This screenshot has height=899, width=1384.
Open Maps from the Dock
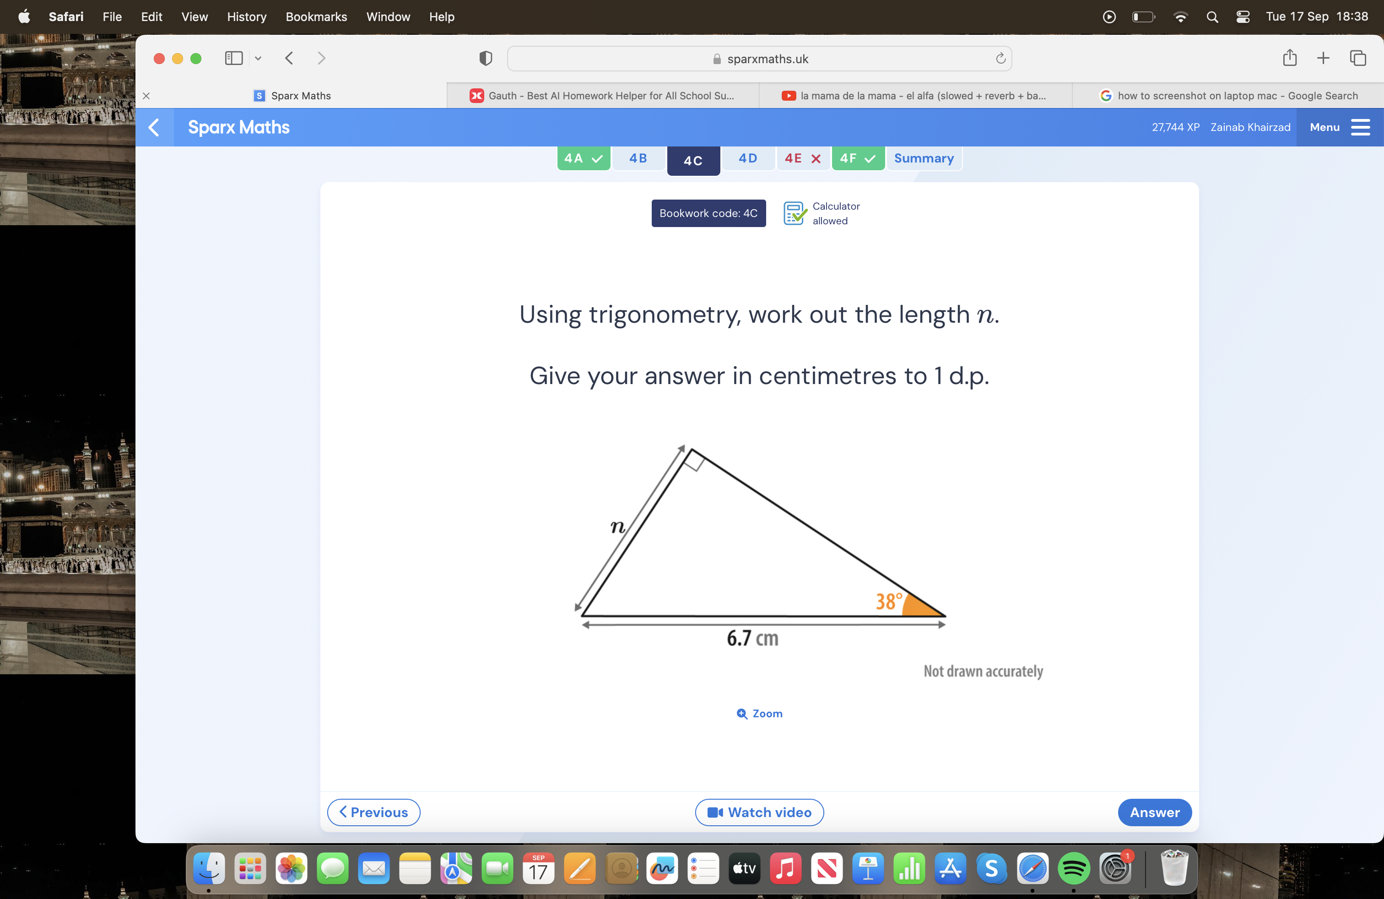click(x=456, y=869)
